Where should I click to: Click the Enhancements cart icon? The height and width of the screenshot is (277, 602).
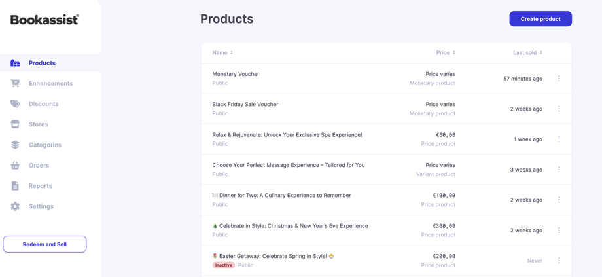pyautogui.click(x=15, y=83)
